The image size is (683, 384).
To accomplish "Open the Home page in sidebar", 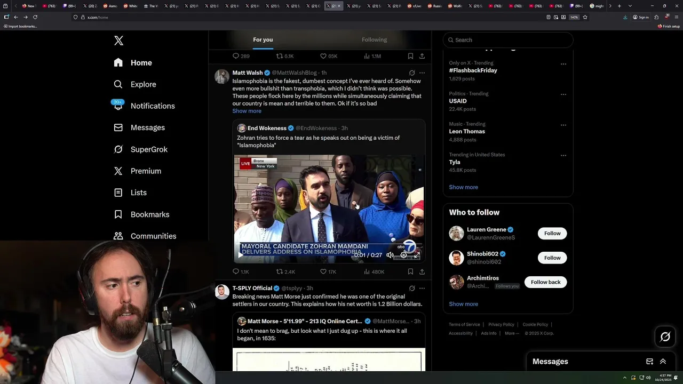I will (133, 63).
